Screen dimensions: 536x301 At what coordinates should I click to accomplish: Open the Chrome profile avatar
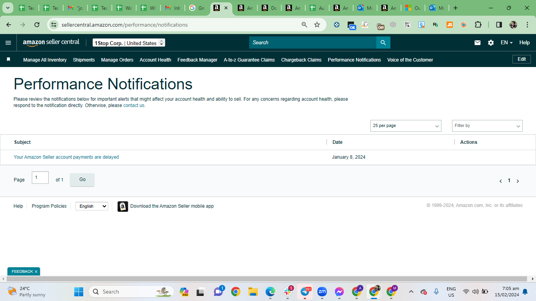click(513, 25)
